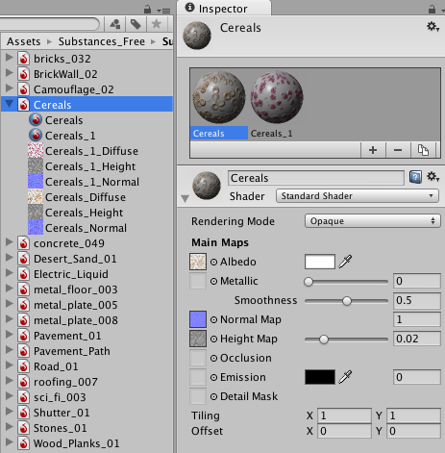Collapse the Cereals material properties foldout
The image size is (445, 453).
click(x=185, y=199)
